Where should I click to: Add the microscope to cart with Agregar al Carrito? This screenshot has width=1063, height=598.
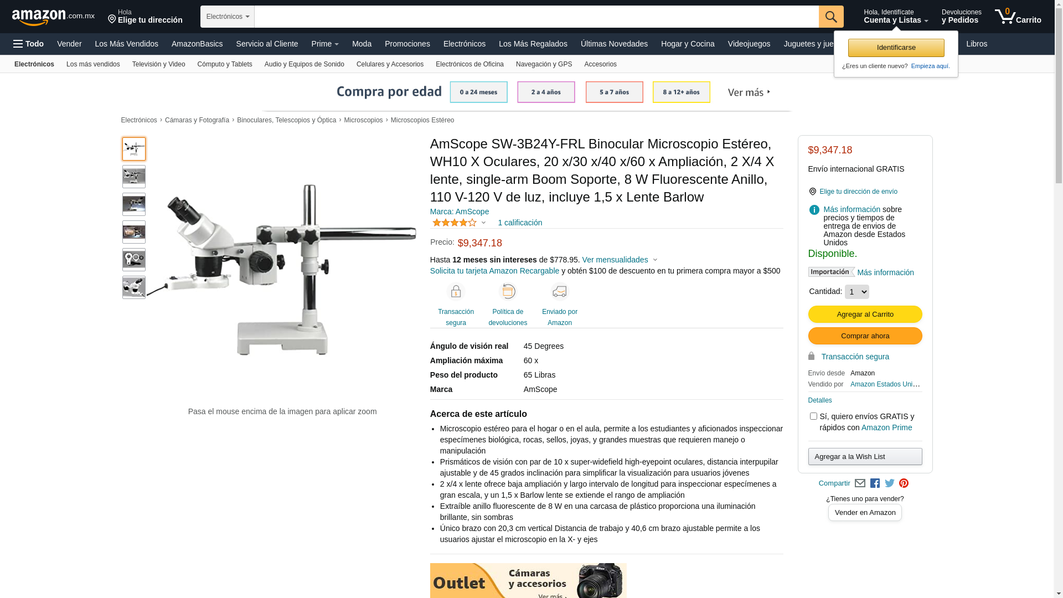[865, 315]
